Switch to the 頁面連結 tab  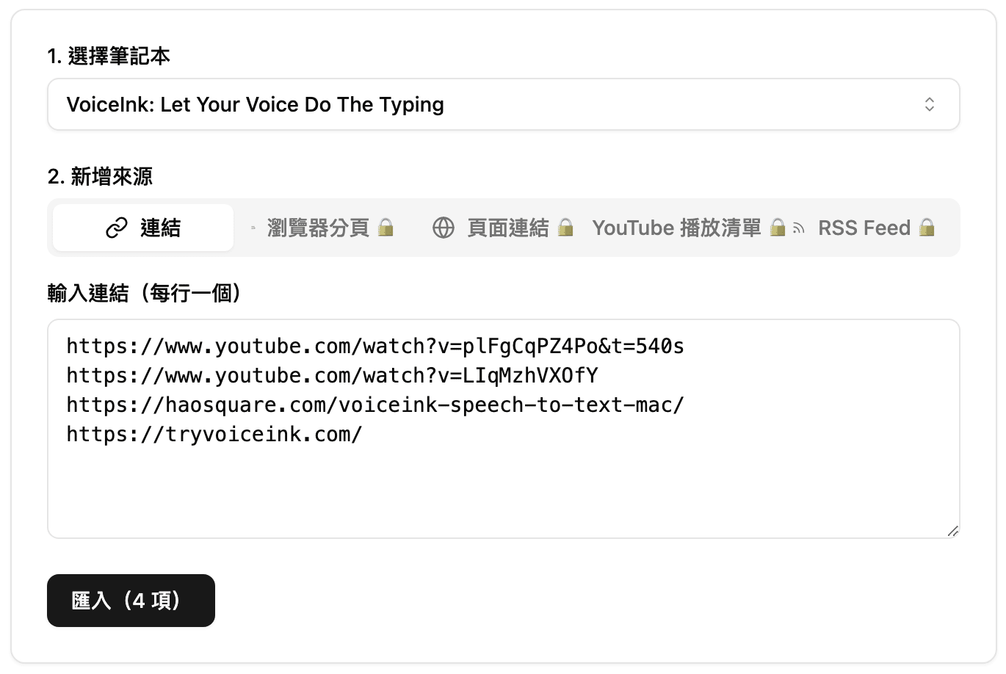(x=507, y=228)
